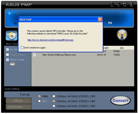
Task: Click the 599KB size cell
Action: pyautogui.click(x=116, y=51)
